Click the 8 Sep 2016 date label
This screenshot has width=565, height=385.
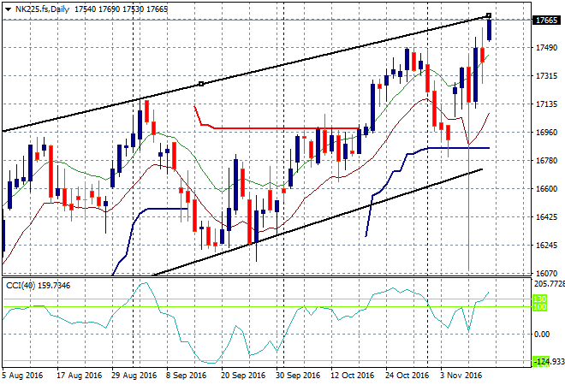[186, 376]
